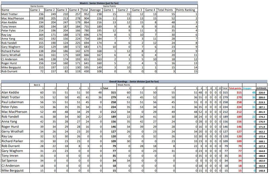The image size is (269, 174).
Task: Select Matt Trotter's overall average 209.0
Action: coord(262,97)
